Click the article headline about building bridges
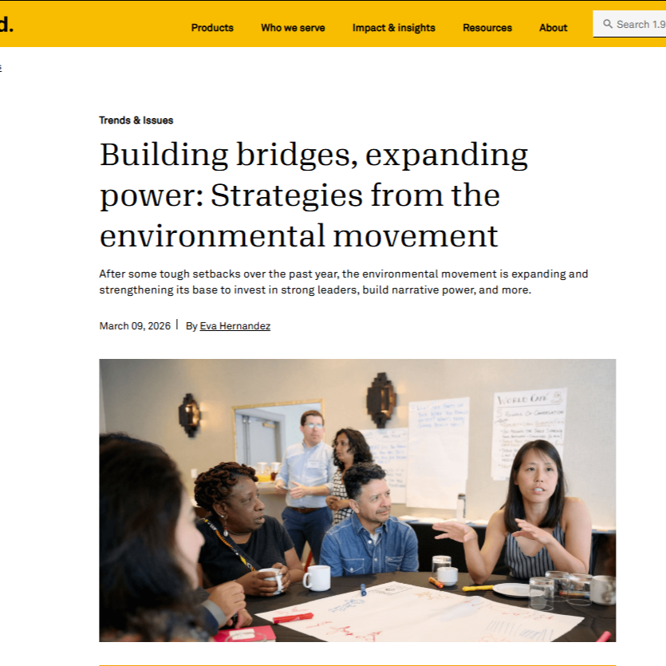This screenshot has width=666, height=666. pos(313,195)
